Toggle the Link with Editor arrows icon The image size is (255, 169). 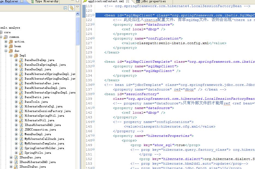click(x=71, y=8)
